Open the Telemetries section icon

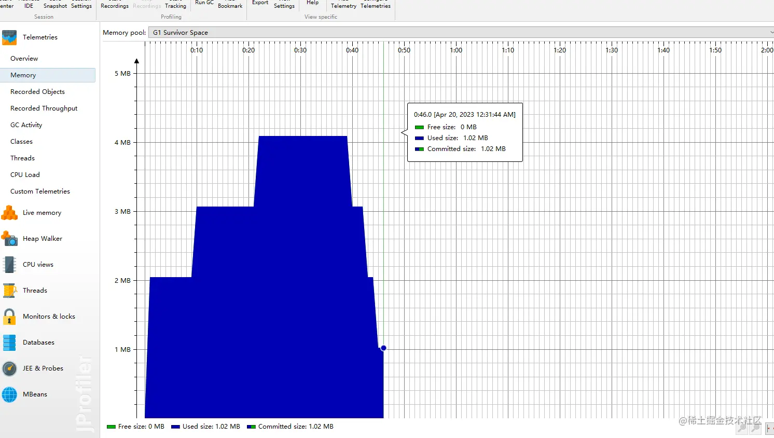click(9, 37)
